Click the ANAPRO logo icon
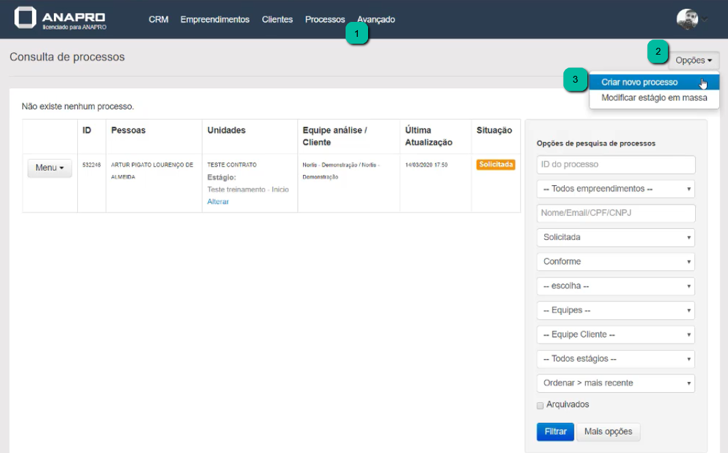 point(25,18)
